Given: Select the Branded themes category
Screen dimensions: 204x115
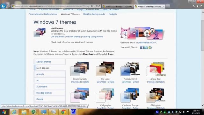Looking at the screenshot, I should [50, 93].
